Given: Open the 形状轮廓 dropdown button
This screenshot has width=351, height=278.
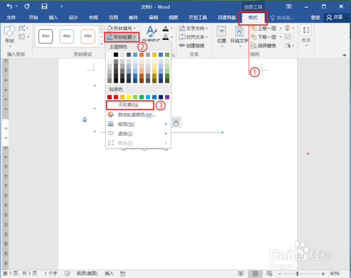Looking at the screenshot, I should [x=121, y=37].
